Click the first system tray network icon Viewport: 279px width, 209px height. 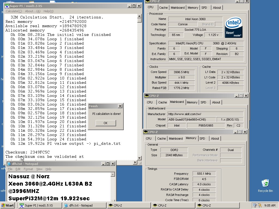click(255, 205)
